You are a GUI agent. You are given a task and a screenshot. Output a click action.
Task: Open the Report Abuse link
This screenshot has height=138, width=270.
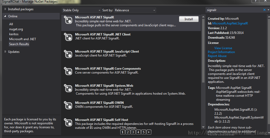point(217,56)
